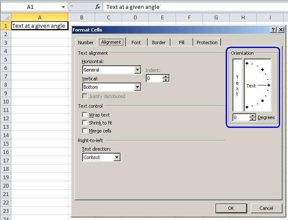This screenshot has width=288, height=220.
Task: Increase the Degrees spinner value
Action: click(x=252, y=116)
